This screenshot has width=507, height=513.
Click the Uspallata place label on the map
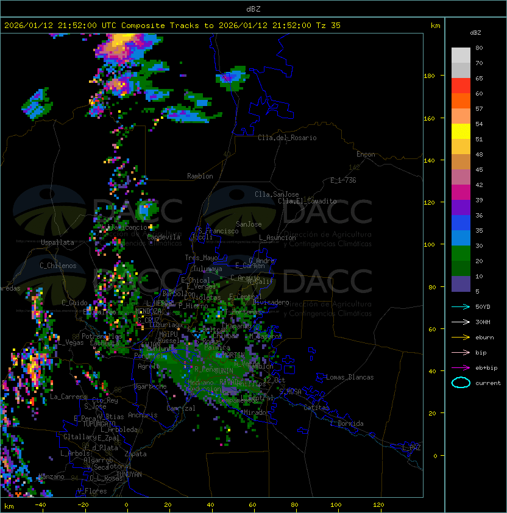pos(57,242)
